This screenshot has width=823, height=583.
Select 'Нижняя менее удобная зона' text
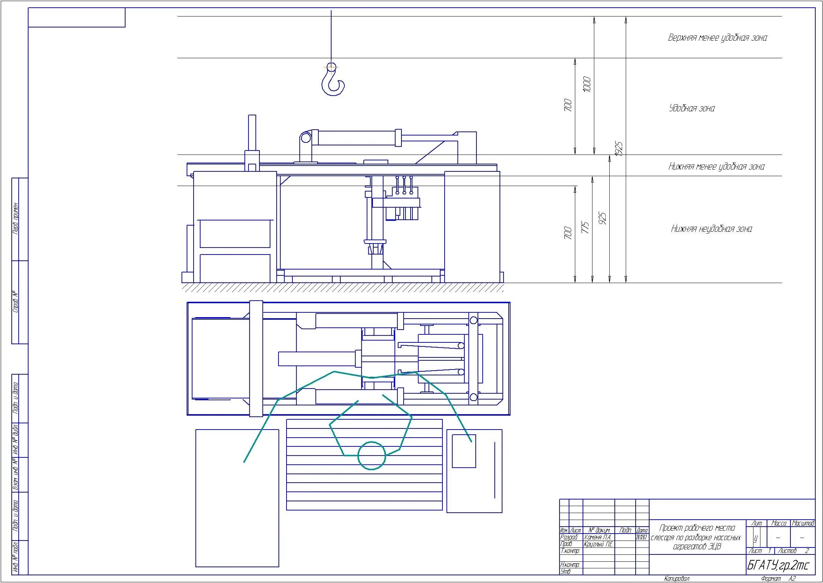coord(716,167)
